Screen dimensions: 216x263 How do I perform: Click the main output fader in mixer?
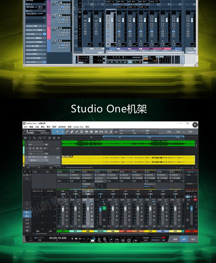pos(191,209)
